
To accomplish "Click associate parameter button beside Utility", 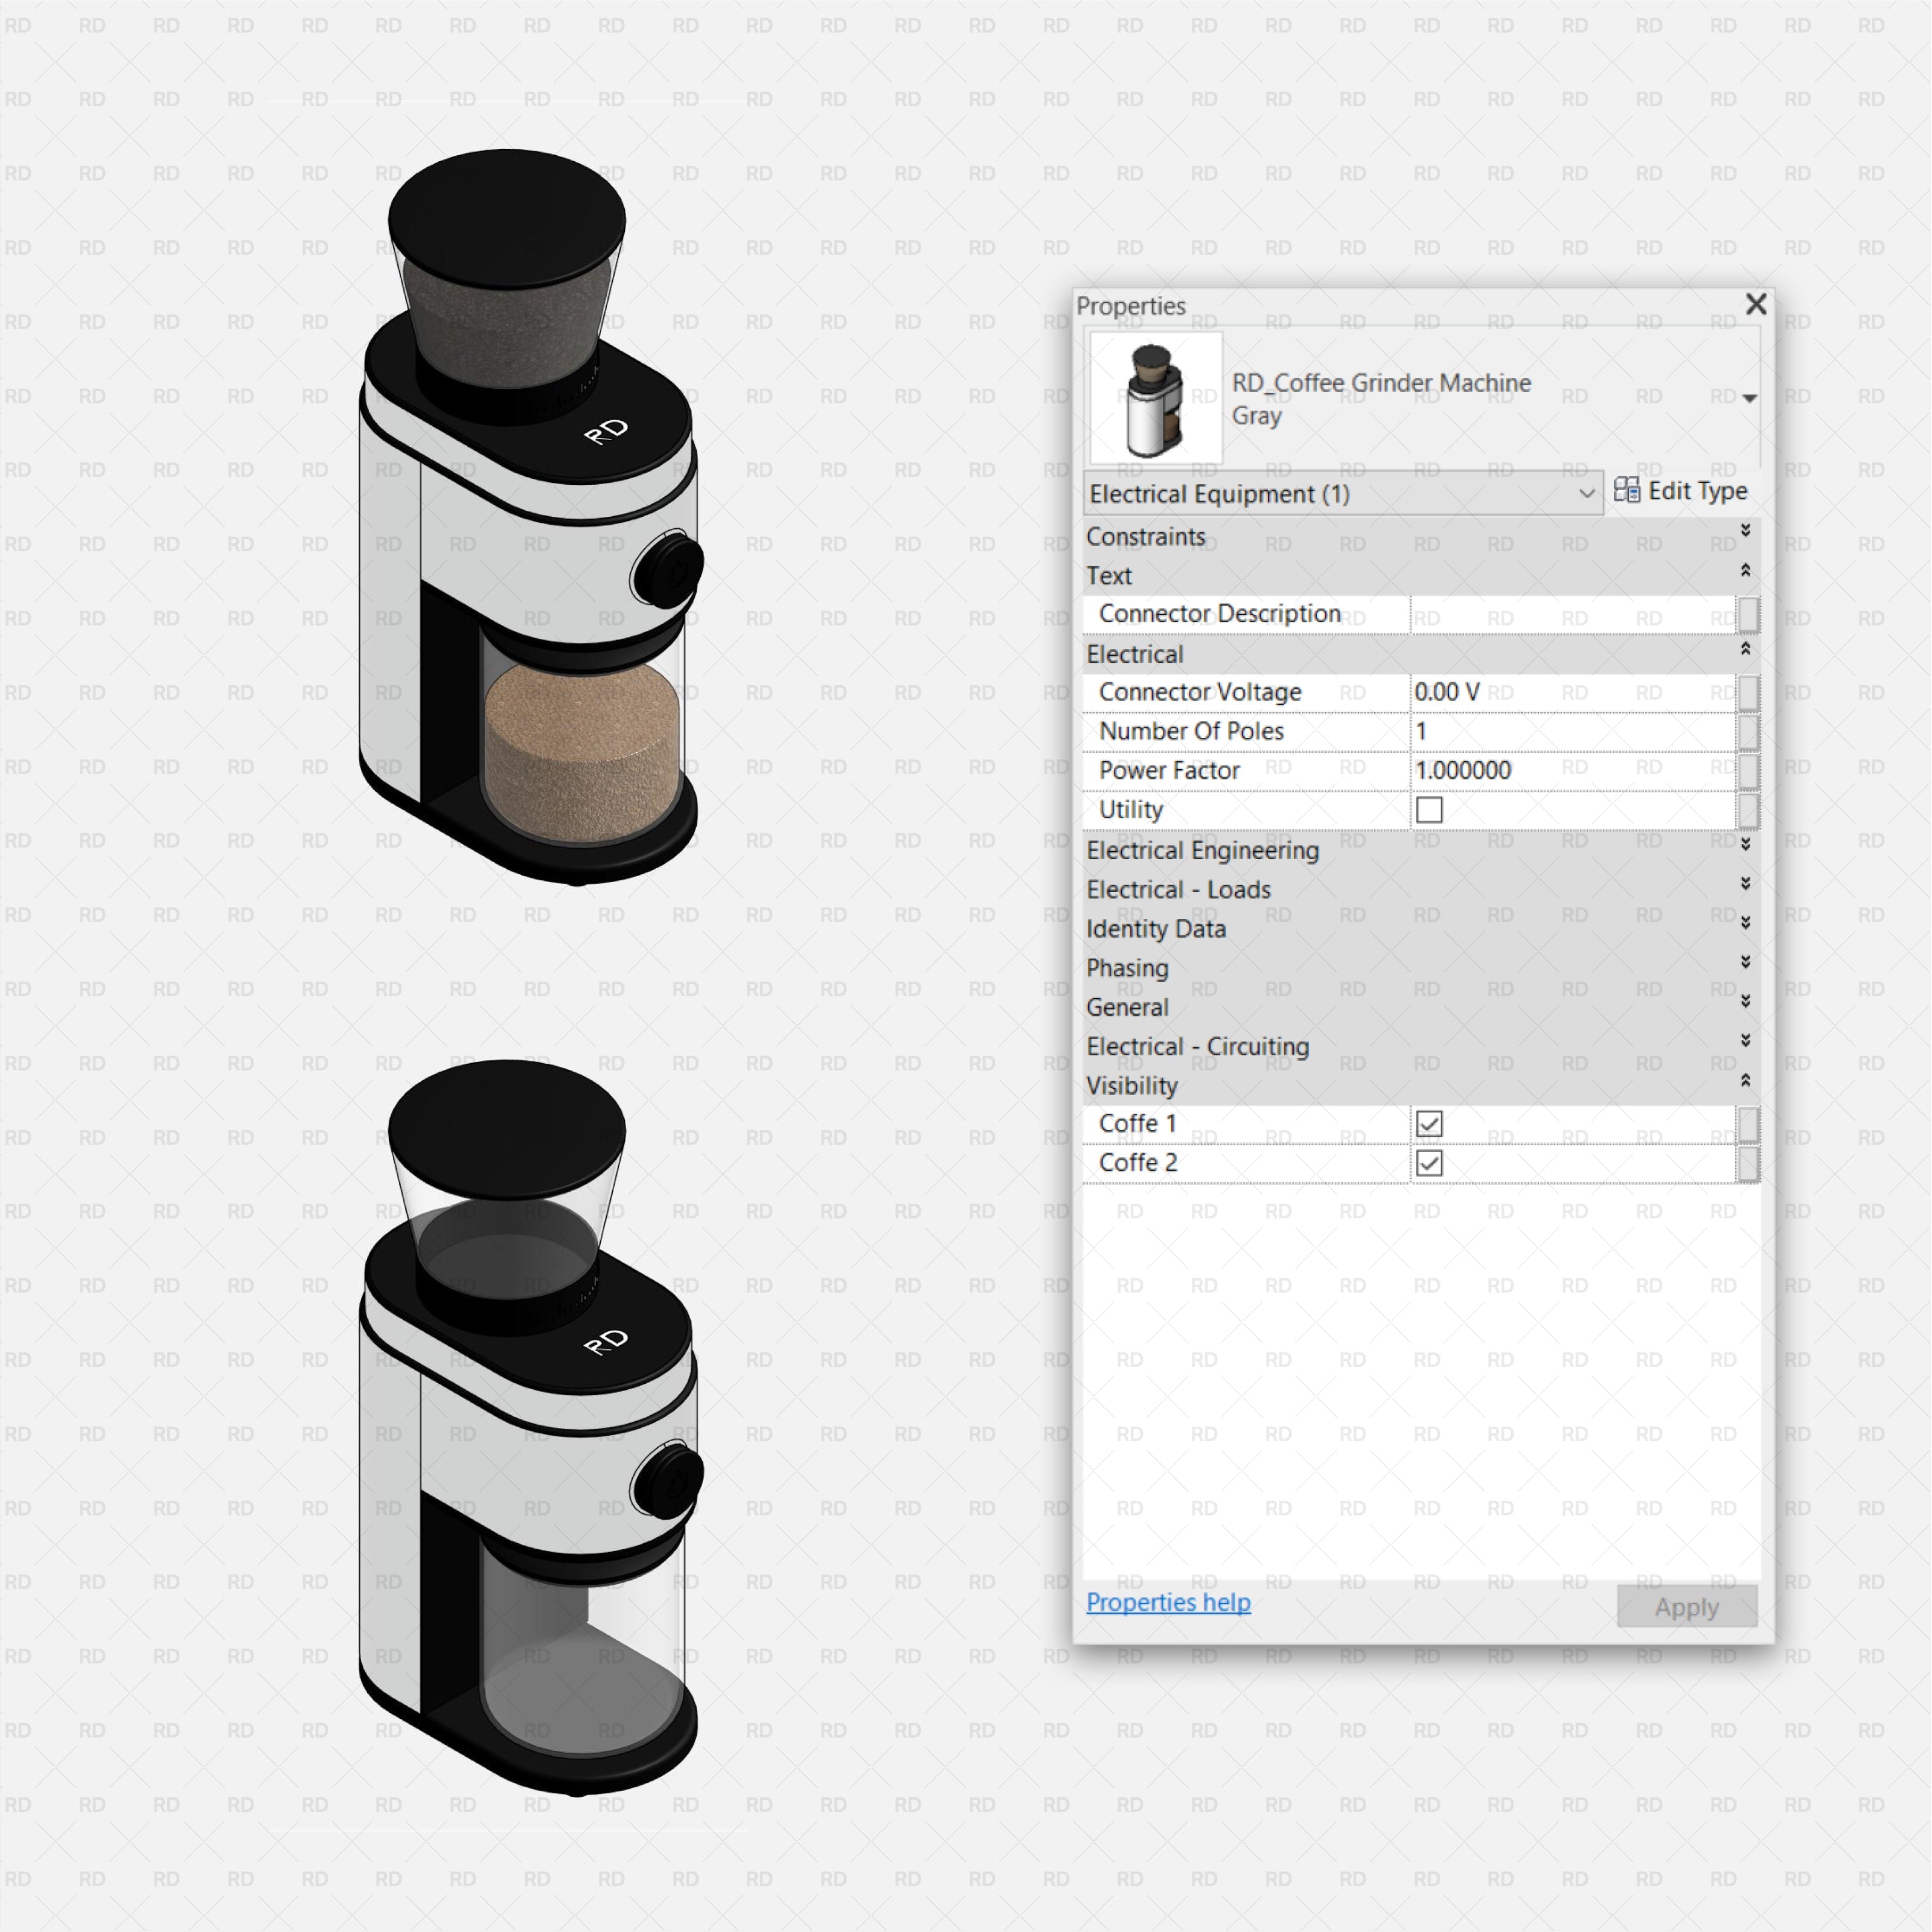I will click(x=1750, y=809).
